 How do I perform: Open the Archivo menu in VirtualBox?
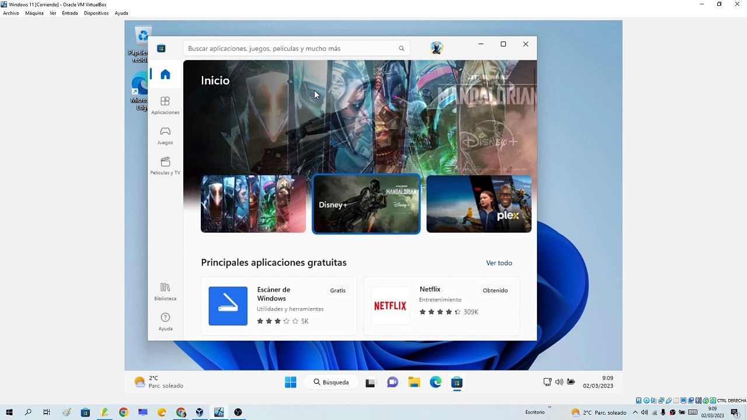point(11,13)
